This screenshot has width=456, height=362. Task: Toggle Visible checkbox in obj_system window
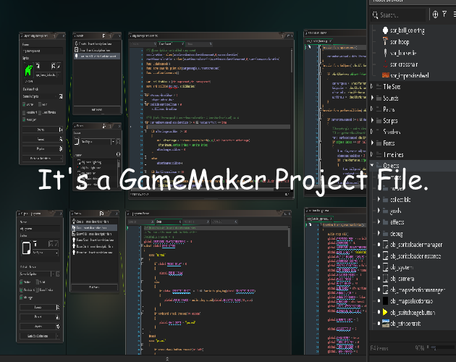[21, 282]
